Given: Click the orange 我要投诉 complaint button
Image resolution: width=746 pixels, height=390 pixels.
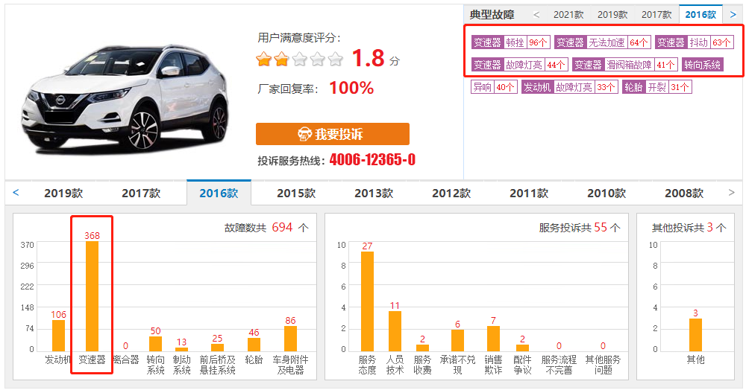Looking at the screenshot, I should click(x=332, y=134).
